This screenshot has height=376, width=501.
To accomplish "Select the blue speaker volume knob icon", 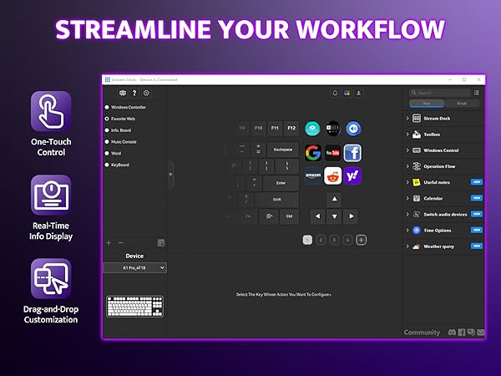I will [x=353, y=129].
